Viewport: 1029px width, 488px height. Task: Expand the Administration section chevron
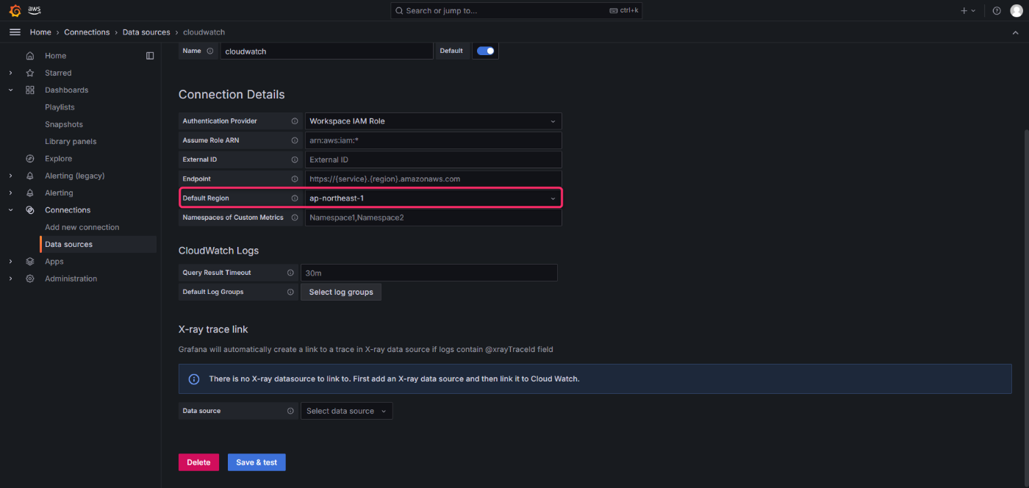10,279
